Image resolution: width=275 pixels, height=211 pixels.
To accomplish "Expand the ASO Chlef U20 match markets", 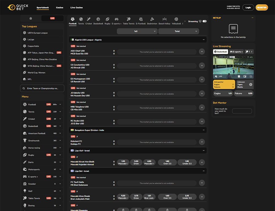I will [202, 52].
